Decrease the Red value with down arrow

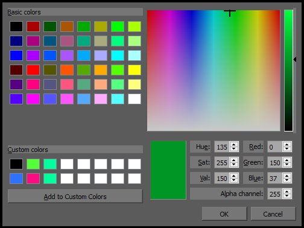(287, 149)
